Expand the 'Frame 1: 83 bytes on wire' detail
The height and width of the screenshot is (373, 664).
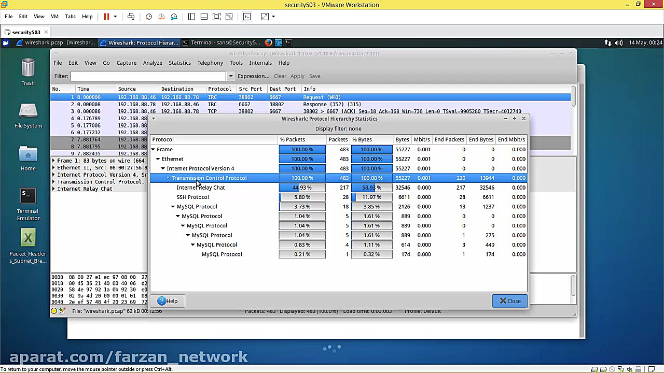[53, 161]
